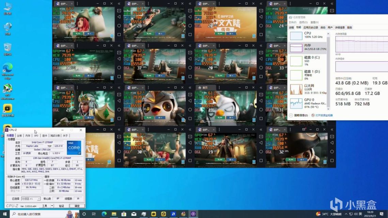Click the purple CPU-Z taskbar icon

(x=193, y=214)
